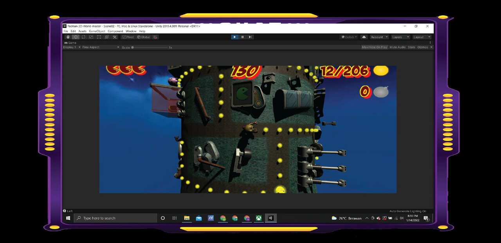The width and height of the screenshot is (501, 243).
Task: Click the Scale slider handle
Action: pyautogui.click(x=133, y=47)
